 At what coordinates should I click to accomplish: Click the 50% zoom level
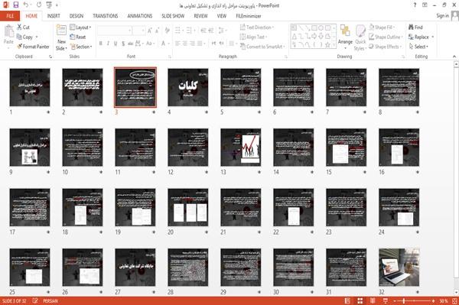click(444, 301)
